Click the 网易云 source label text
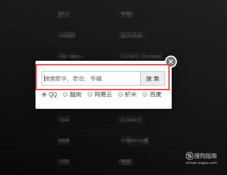 click(103, 94)
